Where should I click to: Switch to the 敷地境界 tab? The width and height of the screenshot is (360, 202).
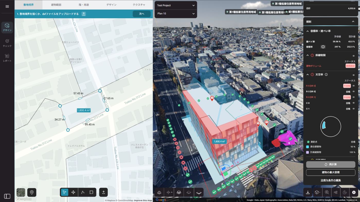[x=28, y=5]
